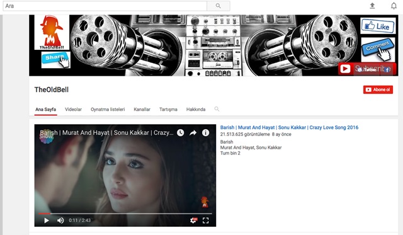The image size is (403, 235).
Task: Select the Ana Sayfa tab
Action: coord(46,109)
